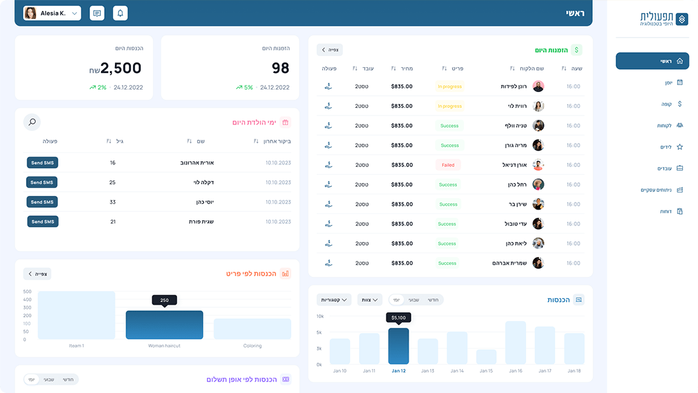
Task: Click the action icon in מריה גורן's row
Action: point(329,145)
